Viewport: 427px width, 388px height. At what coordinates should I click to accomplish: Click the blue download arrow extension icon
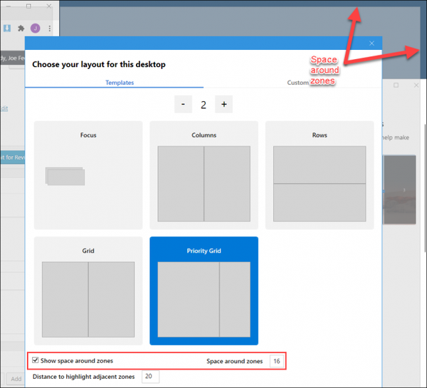pos(6,28)
